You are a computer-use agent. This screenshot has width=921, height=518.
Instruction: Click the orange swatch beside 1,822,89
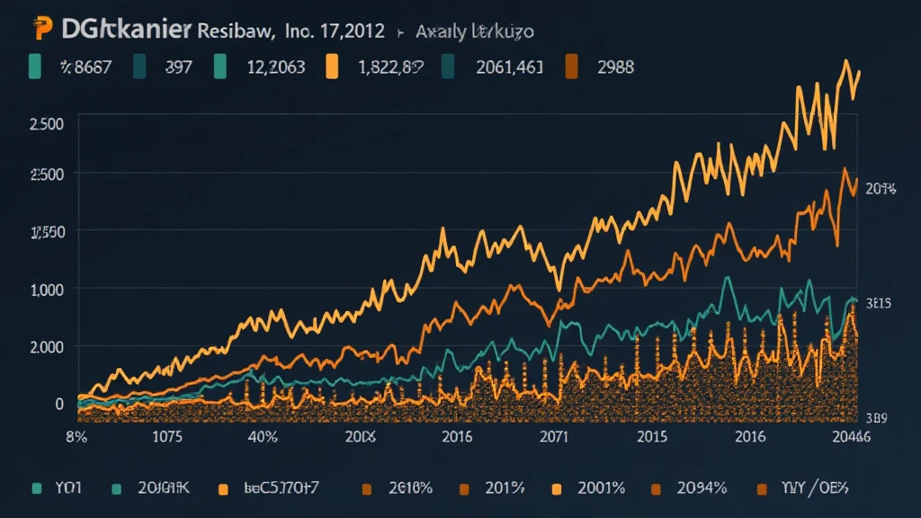[x=332, y=65]
